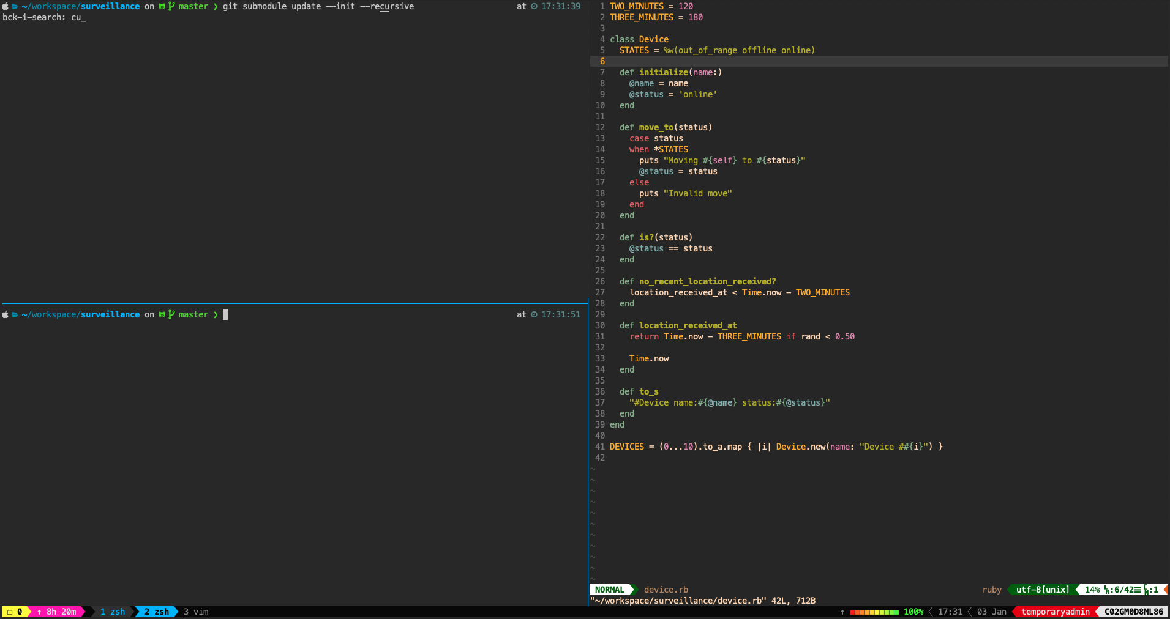Image resolution: width=1170 pixels, height=619 pixels.
Task: Click the location_received_at < Time.now line
Action: click(x=740, y=292)
